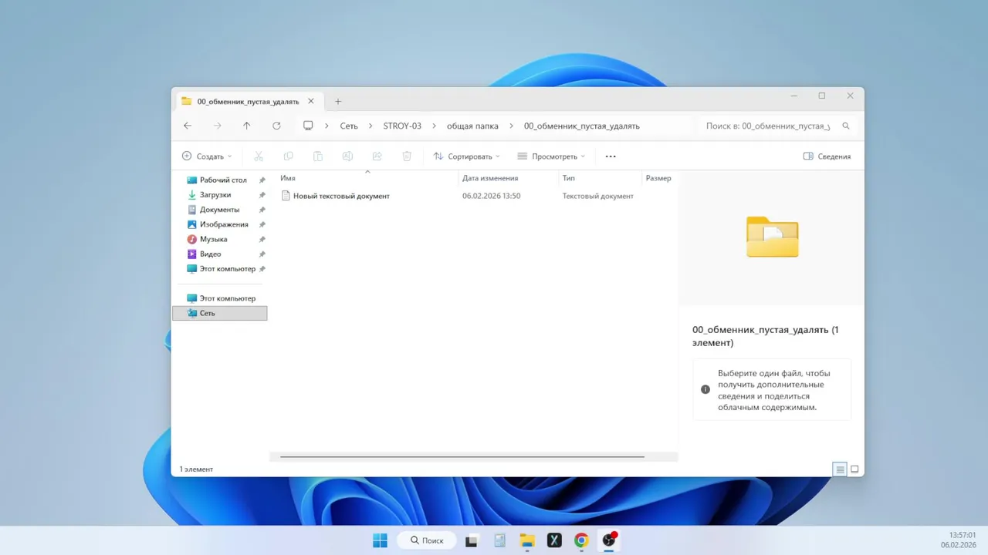Click the Cut scissors icon

259,156
